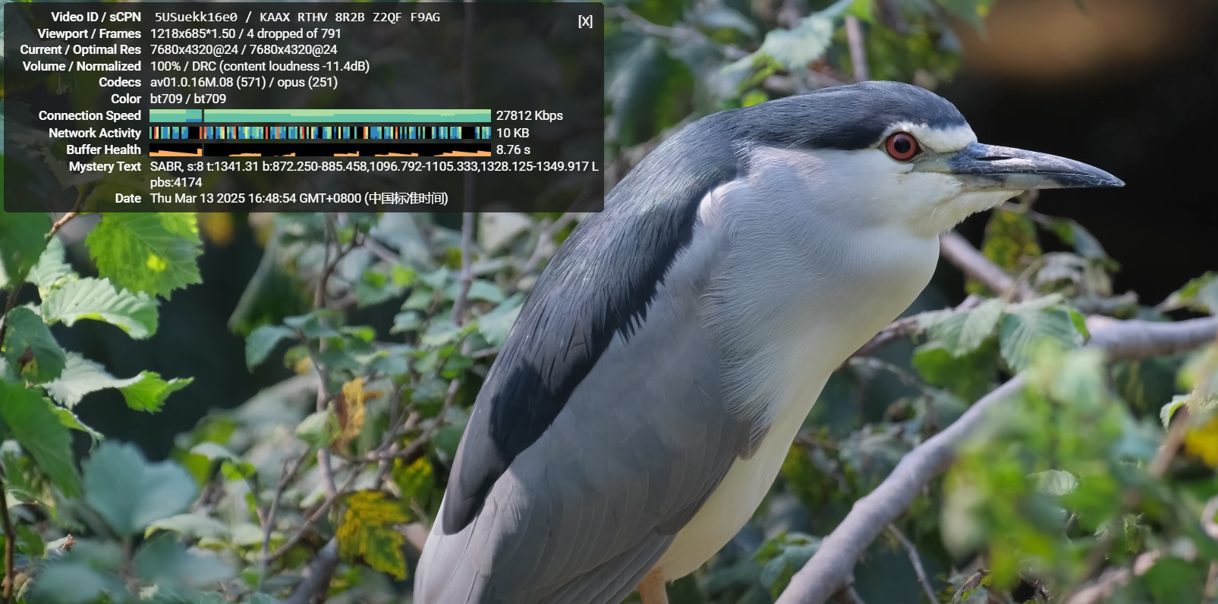This screenshot has height=604, width=1218.
Task: Click the 27812 Kbps speed reading
Action: click(x=529, y=115)
